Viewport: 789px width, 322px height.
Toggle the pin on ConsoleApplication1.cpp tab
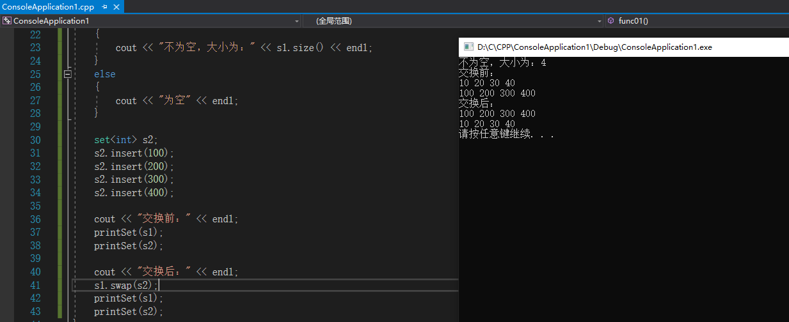click(x=104, y=6)
